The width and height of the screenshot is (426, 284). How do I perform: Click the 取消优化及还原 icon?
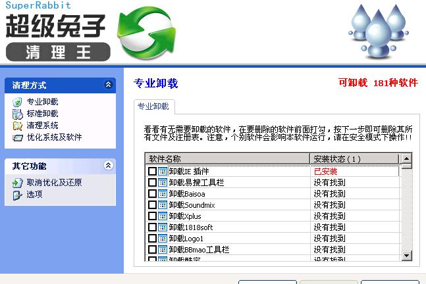pyautogui.click(x=17, y=183)
